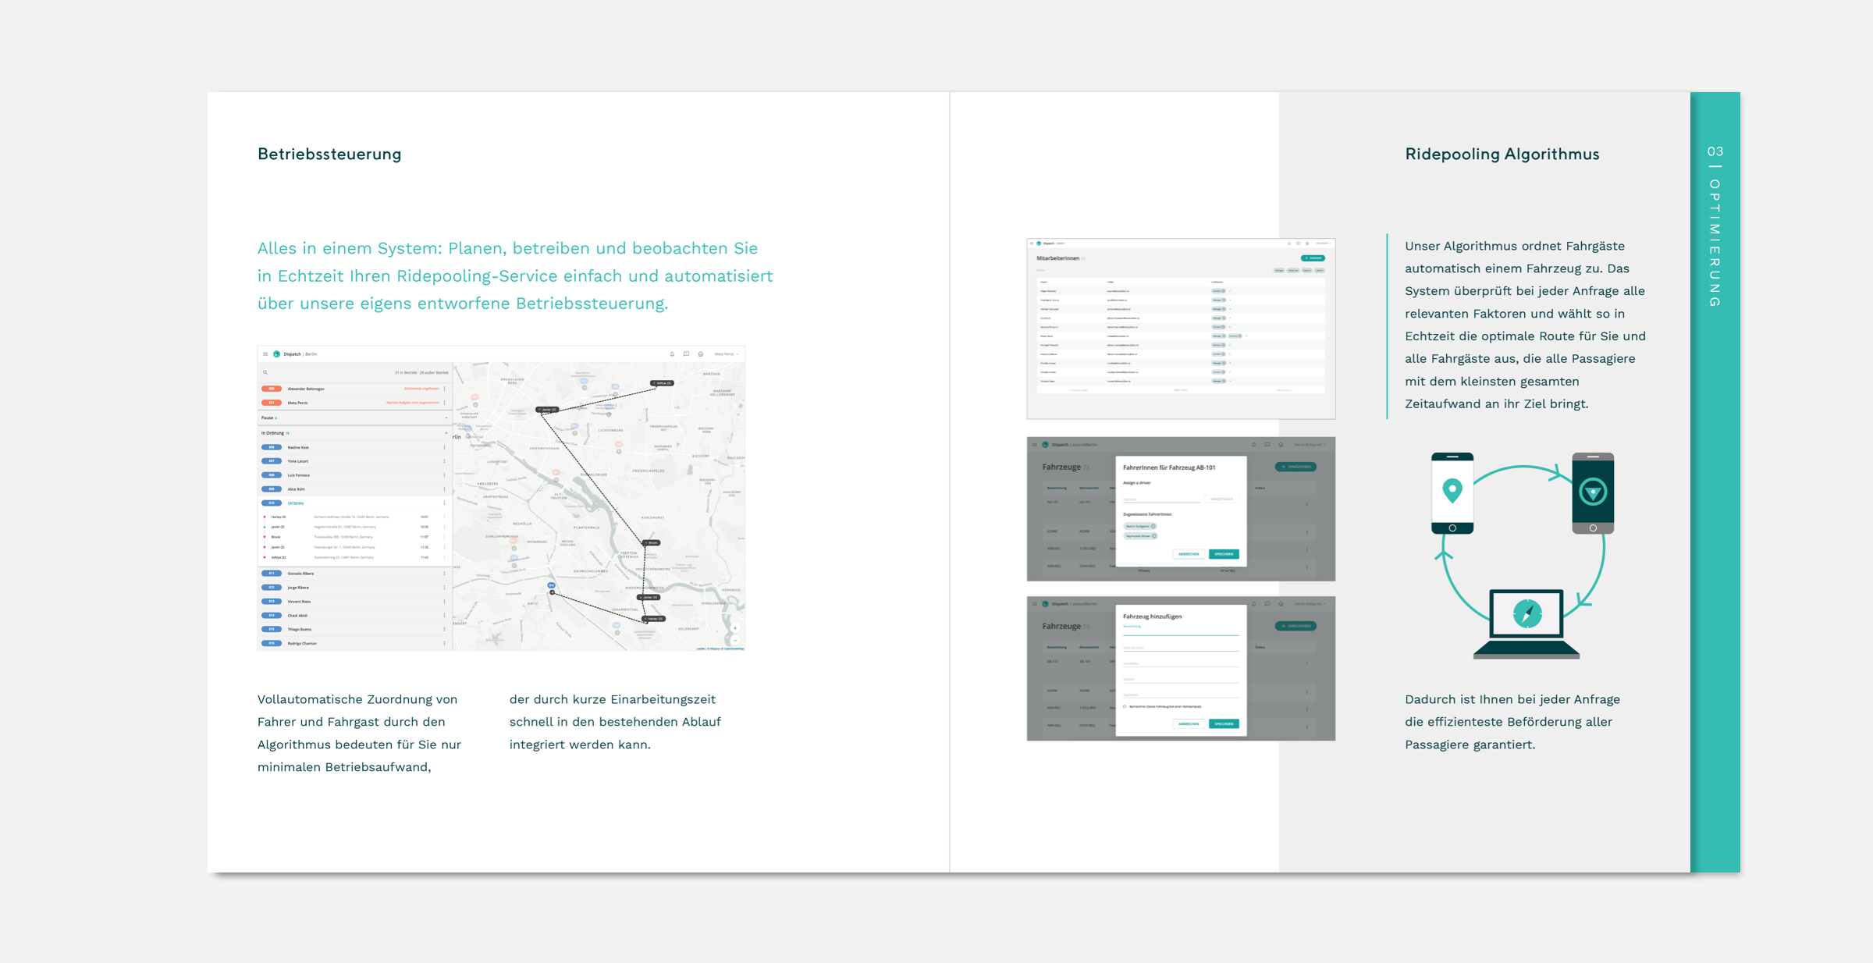Image resolution: width=1873 pixels, height=963 pixels.
Task: Click Speichern in driver assignment dialog
Action: click(1223, 554)
